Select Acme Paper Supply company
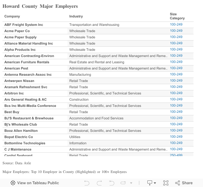The height and width of the screenshot is (187, 203). [20, 37]
